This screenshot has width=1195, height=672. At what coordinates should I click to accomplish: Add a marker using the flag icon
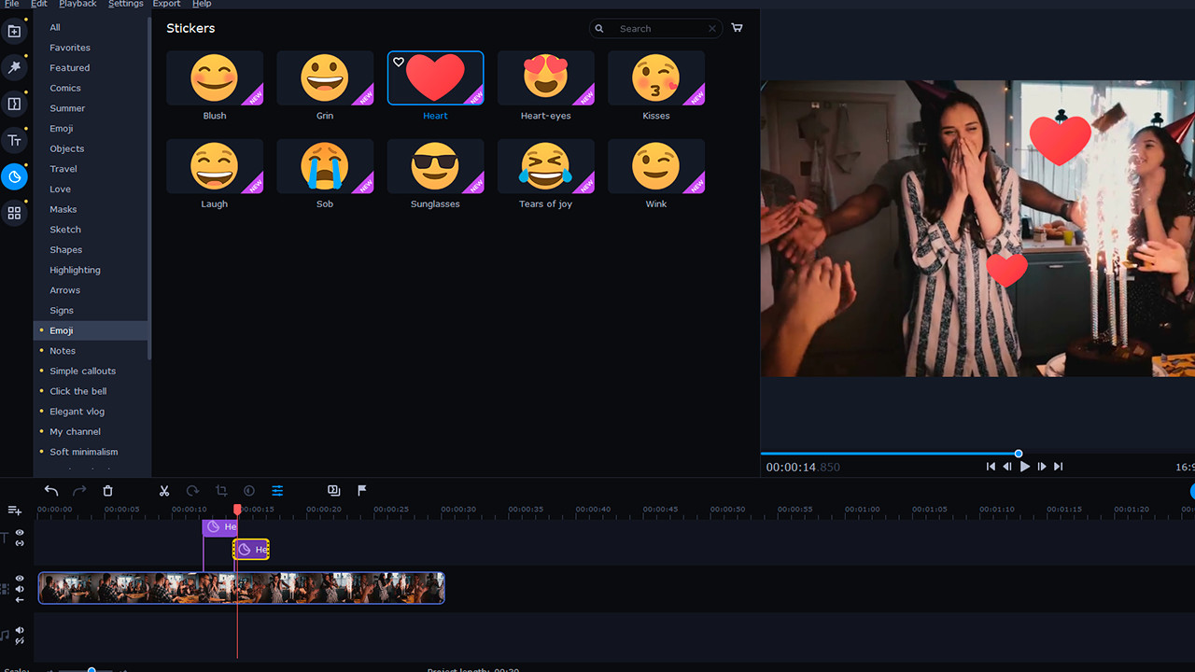(361, 491)
